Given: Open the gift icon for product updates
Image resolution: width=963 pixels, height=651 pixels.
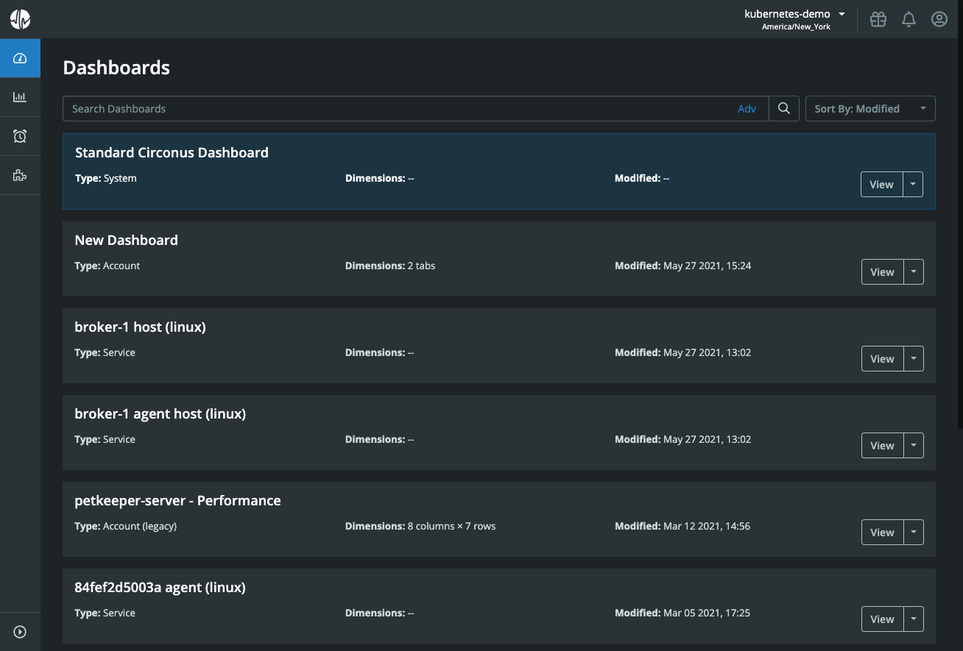Looking at the screenshot, I should pos(878,18).
